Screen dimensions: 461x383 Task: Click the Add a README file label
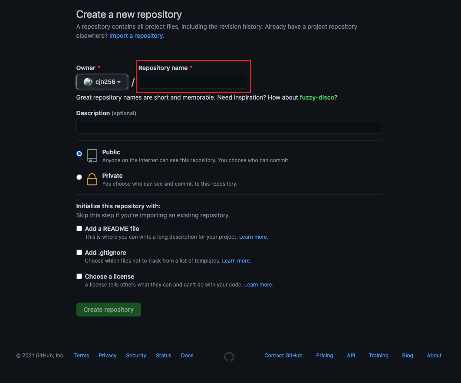[112, 229]
